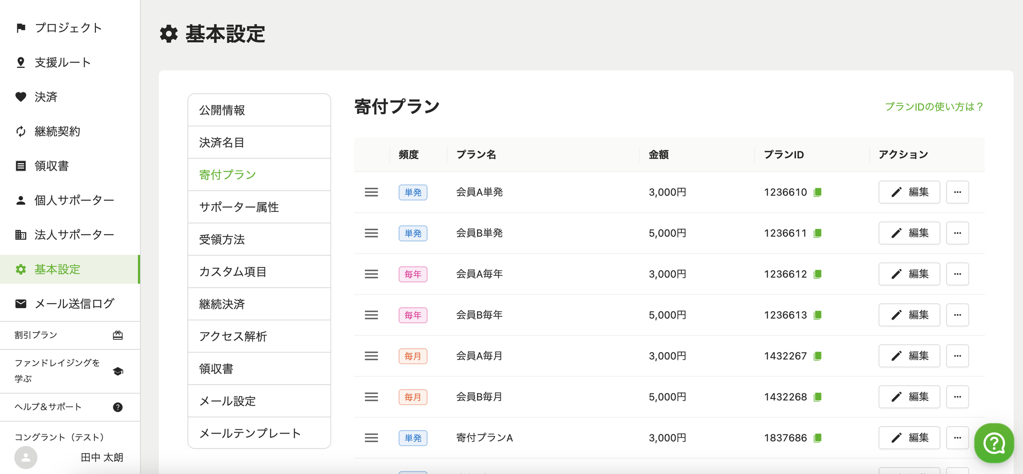Open the プランIDの使い方は? link
Image resolution: width=1023 pixels, height=474 pixels.
[934, 107]
